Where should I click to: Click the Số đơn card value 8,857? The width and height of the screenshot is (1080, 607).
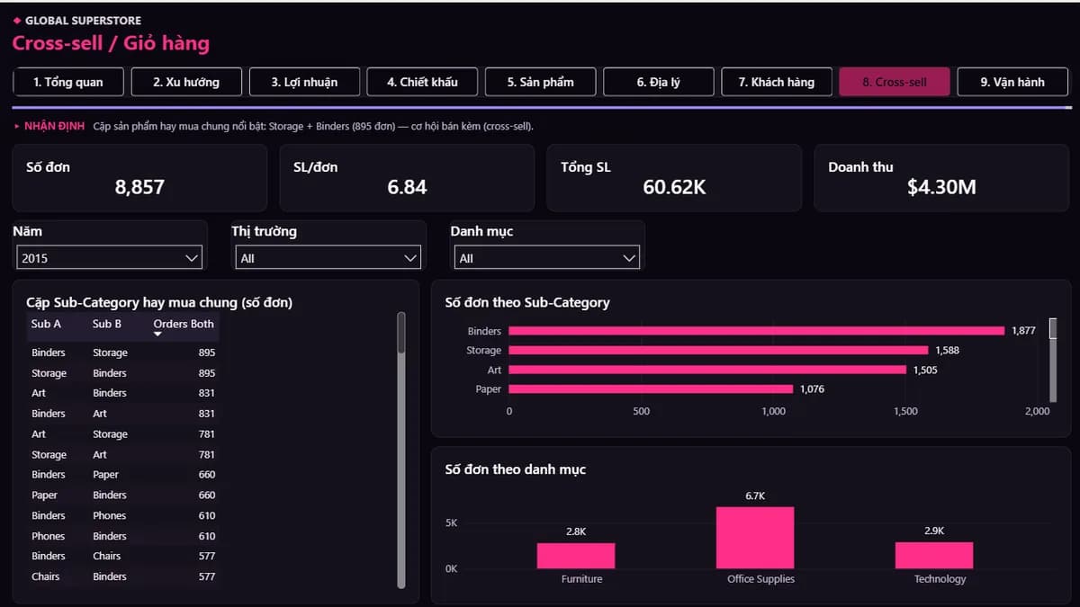point(139,187)
